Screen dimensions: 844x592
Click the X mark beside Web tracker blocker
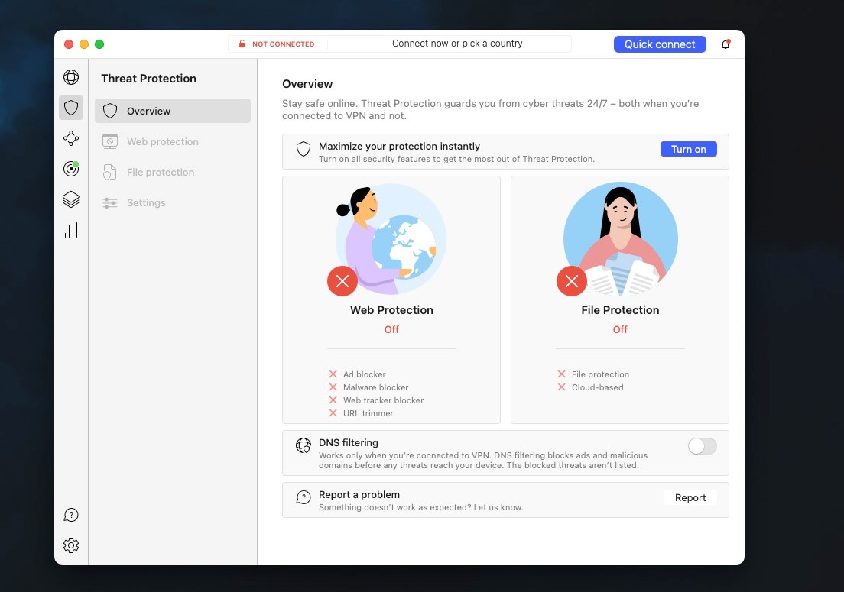(333, 400)
